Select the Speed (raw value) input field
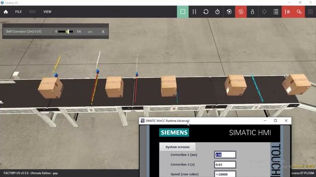The width and height of the screenshot is (316, 177). click(225, 174)
